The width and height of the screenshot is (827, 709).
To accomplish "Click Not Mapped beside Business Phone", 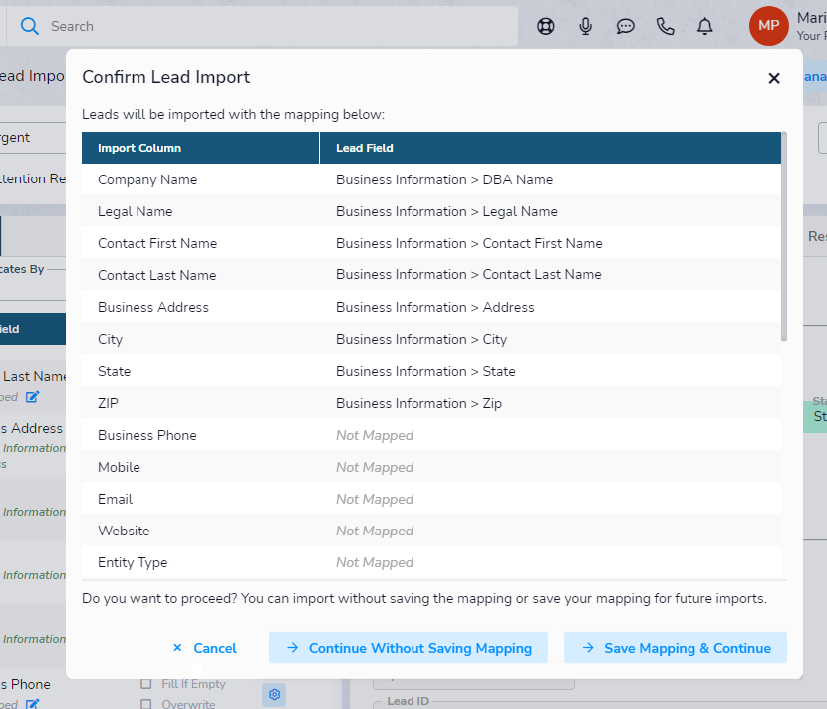I will (x=375, y=435).
